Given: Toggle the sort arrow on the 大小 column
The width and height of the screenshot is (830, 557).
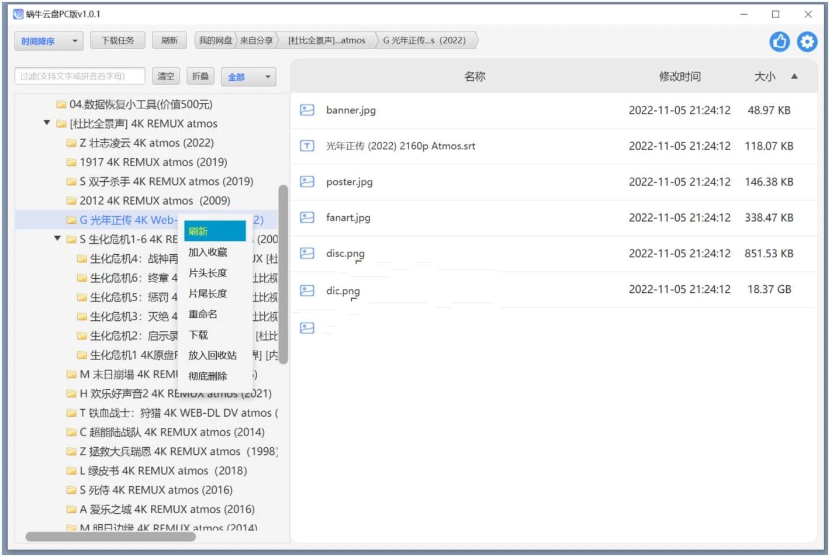Looking at the screenshot, I should click(794, 76).
